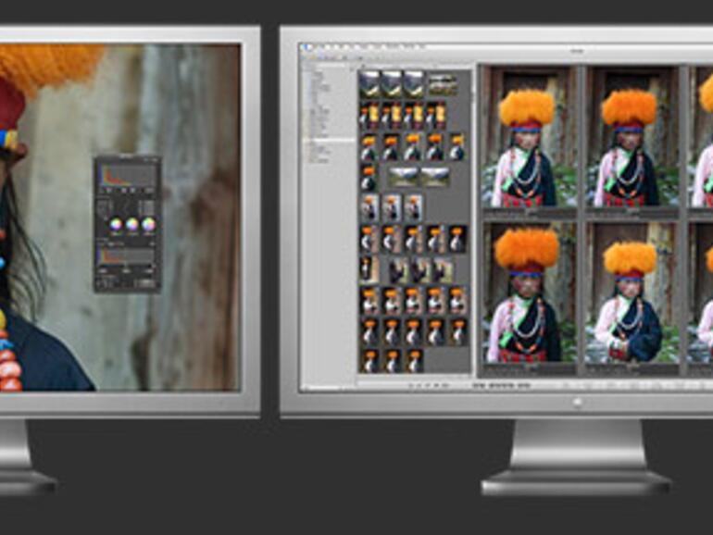Image resolution: width=713 pixels, height=535 pixels.
Task: Select the left panoramic landscape thumbnail in fourth row
Action: 404,177
